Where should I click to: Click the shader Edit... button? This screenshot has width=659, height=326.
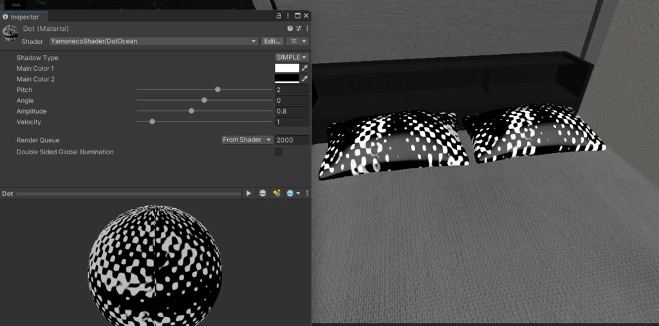272,41
